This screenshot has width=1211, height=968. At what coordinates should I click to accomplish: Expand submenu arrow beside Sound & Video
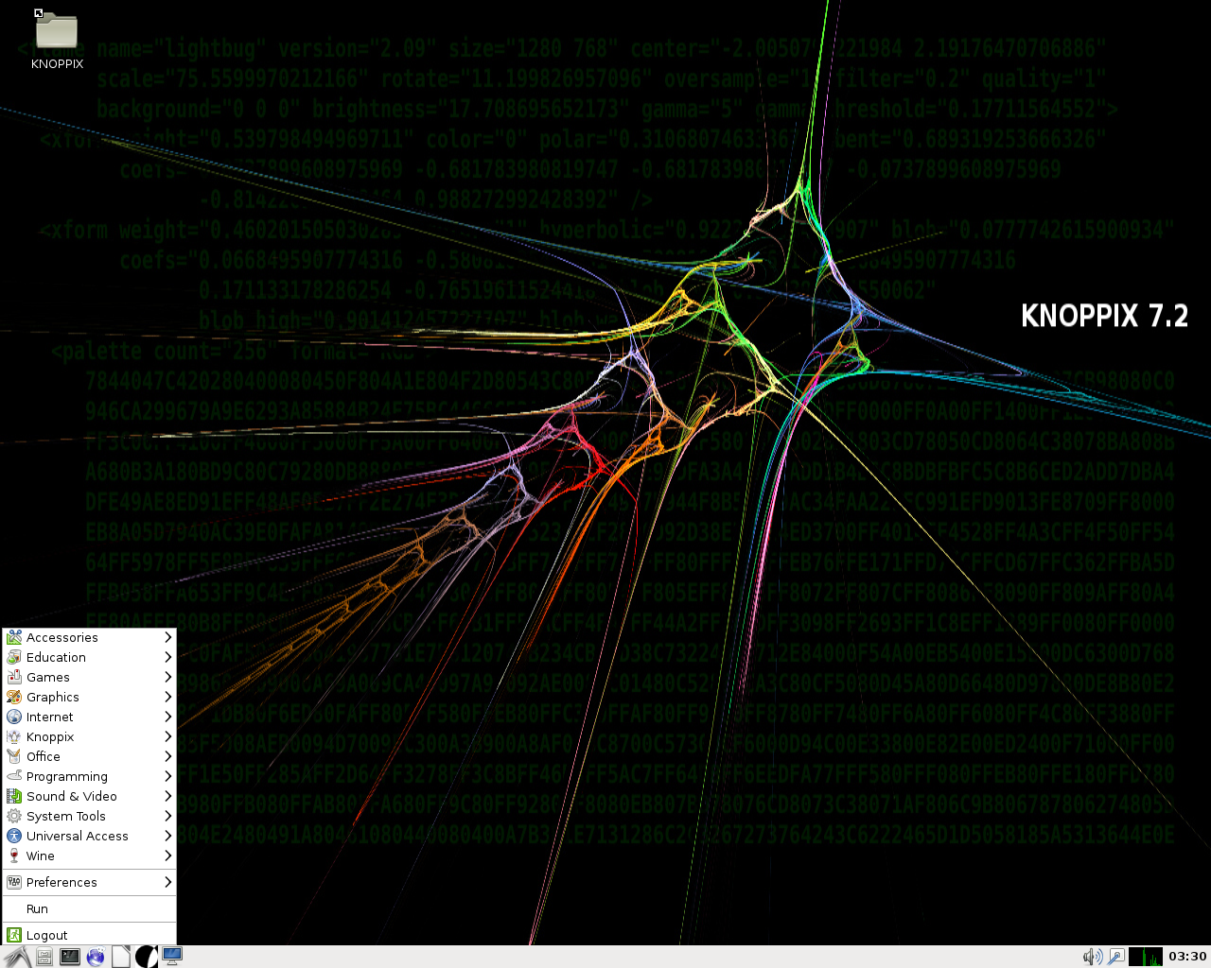click(x=167, y=796)
